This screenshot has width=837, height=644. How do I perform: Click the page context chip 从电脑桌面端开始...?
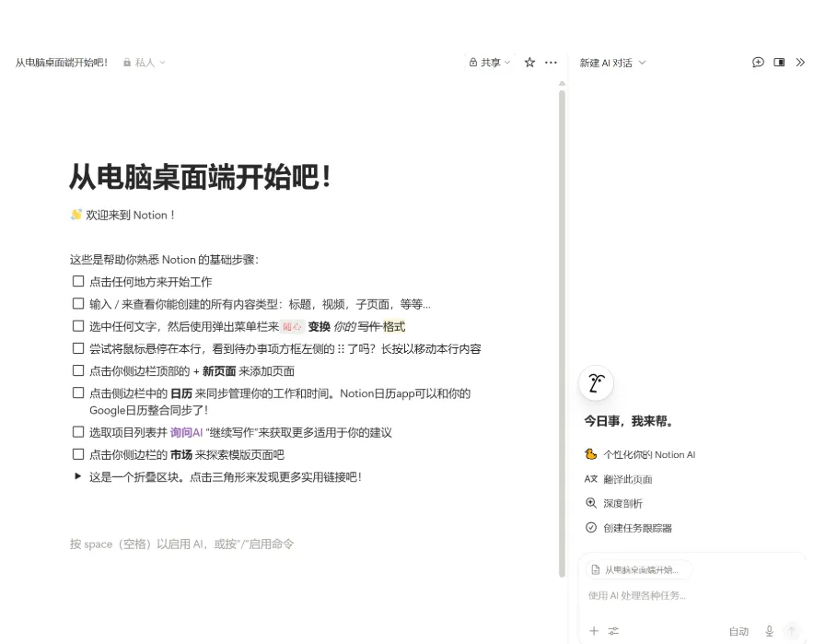click(x=639, y=569)
